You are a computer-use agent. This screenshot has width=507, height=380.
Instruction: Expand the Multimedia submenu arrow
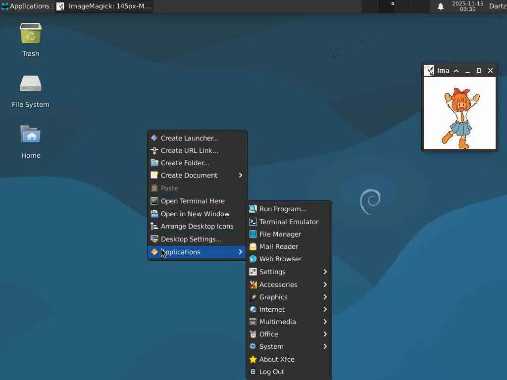point(325,322)
